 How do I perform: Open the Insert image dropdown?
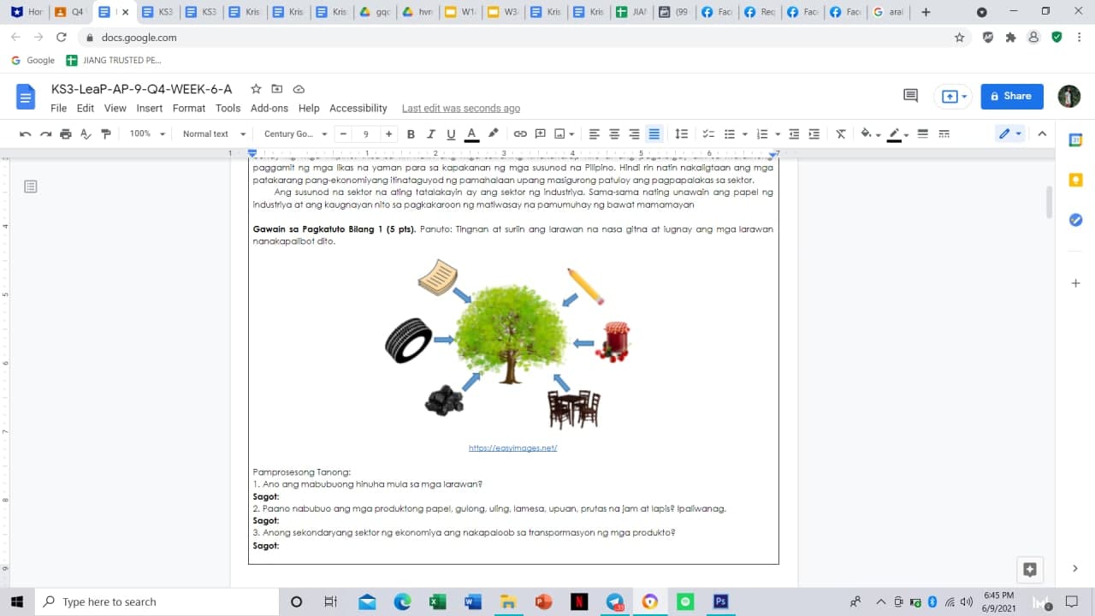[x=564, y=133]
